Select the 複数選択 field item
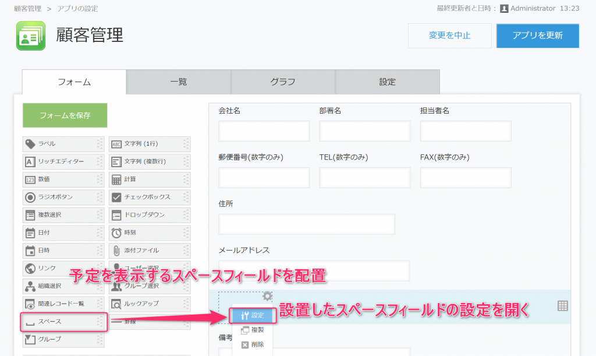Screen dimensions: 596x356 point(63,215)
